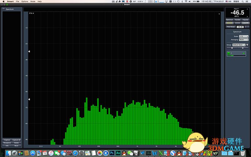Open Finder in the dock
Viewport: 251px width, 157px height.
click(8, 153)
